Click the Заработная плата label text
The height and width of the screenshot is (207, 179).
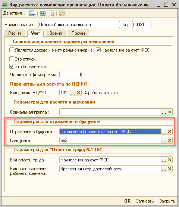[100, 93]
